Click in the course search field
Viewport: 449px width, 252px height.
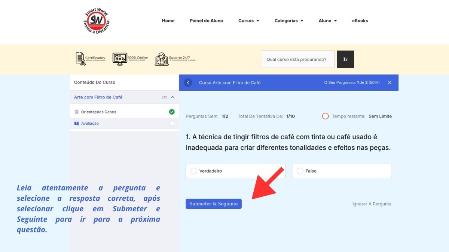298,59
